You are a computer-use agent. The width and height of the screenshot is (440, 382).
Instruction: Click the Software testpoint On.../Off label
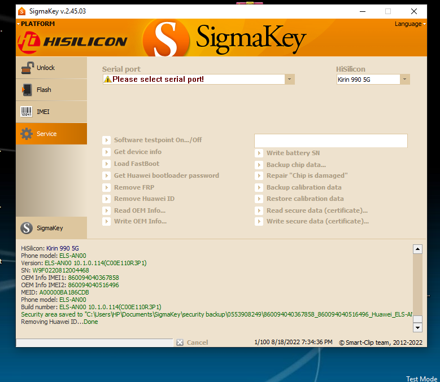[158, 140]
